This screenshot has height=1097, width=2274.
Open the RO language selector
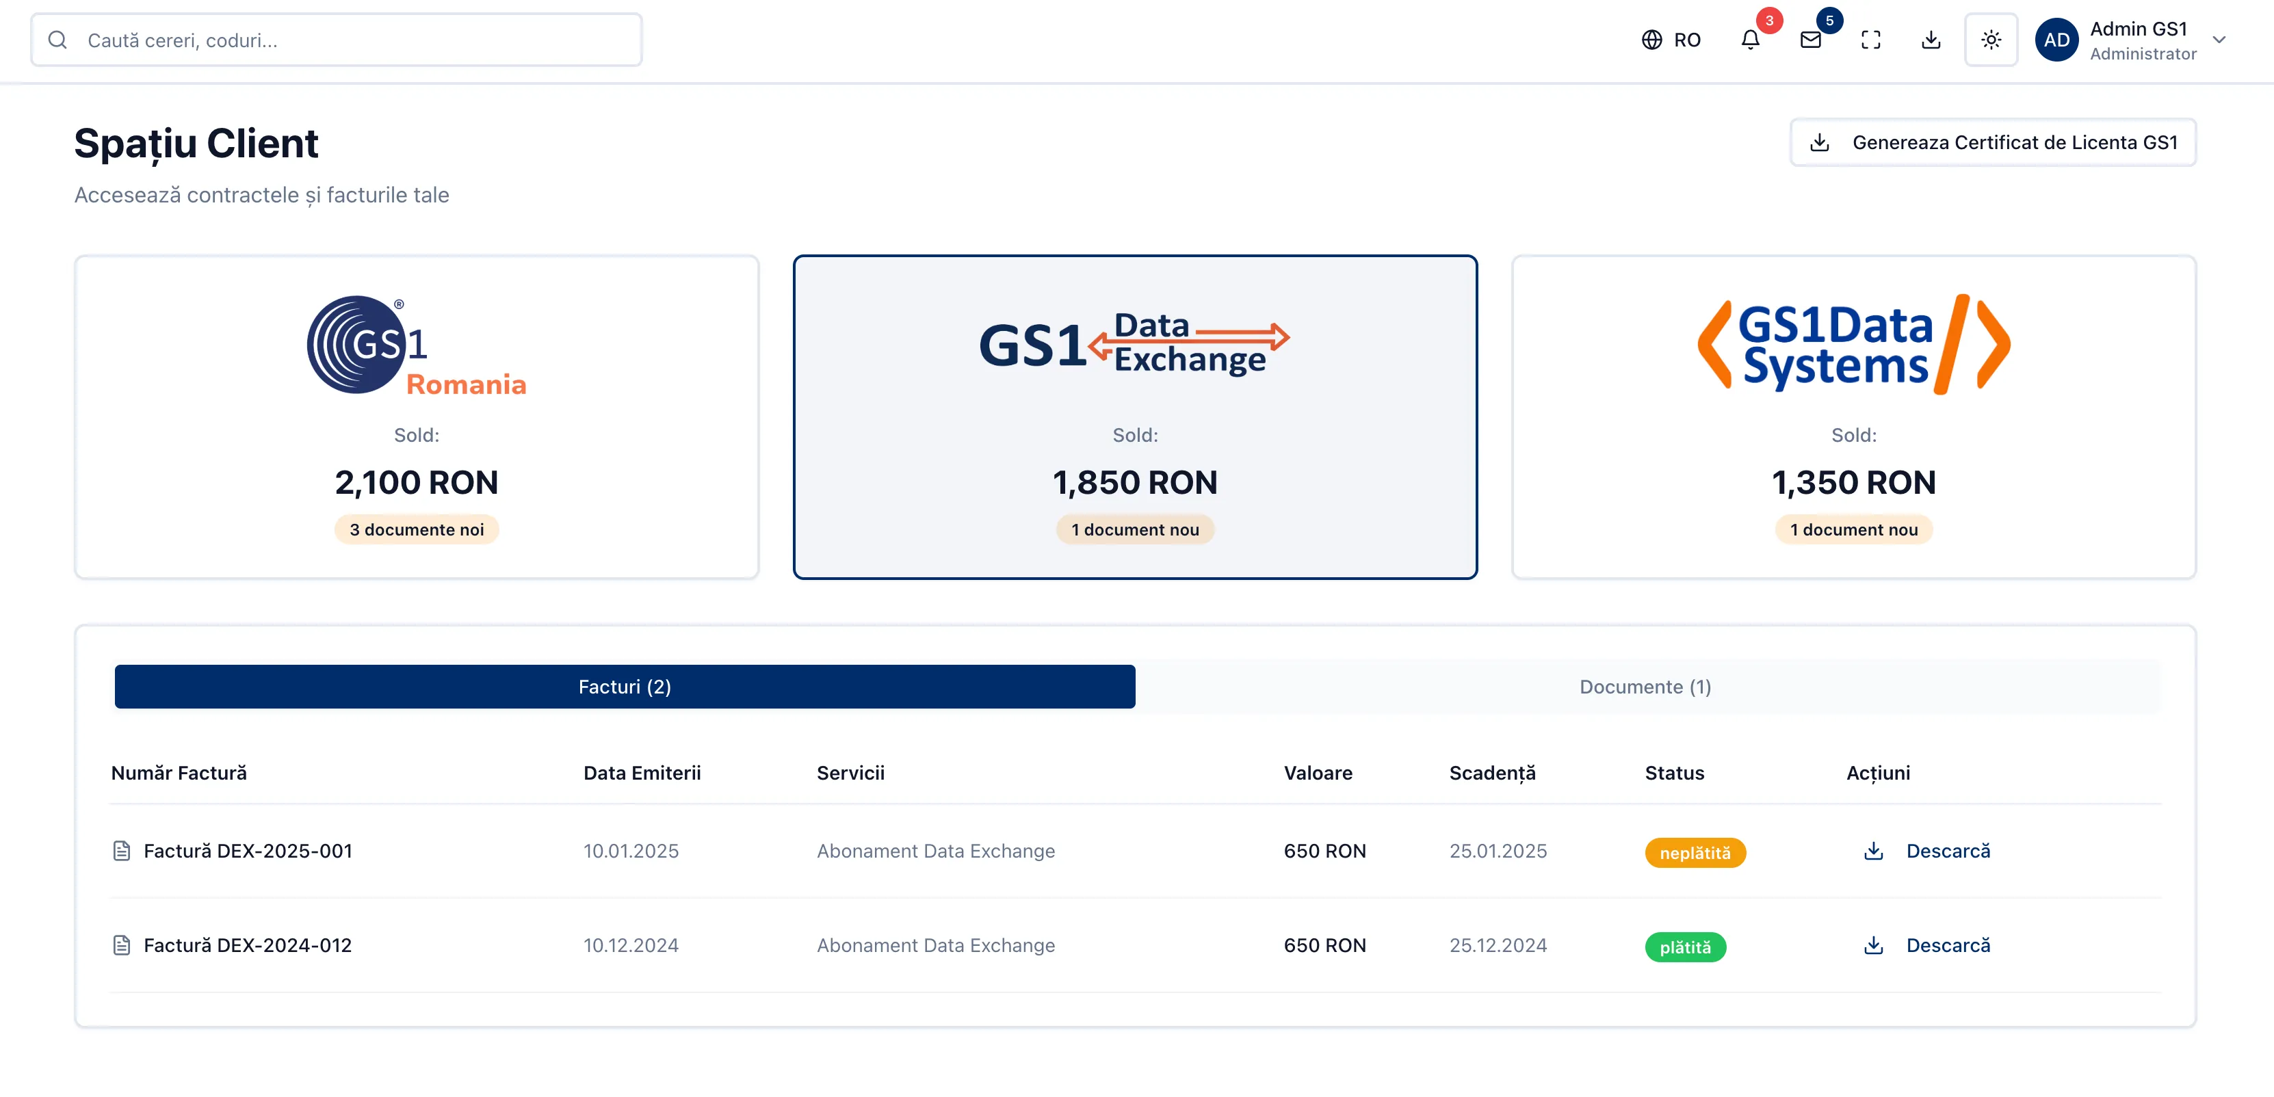1686,40
